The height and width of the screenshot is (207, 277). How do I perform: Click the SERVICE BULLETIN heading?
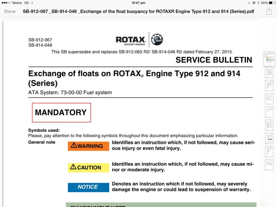214,60
